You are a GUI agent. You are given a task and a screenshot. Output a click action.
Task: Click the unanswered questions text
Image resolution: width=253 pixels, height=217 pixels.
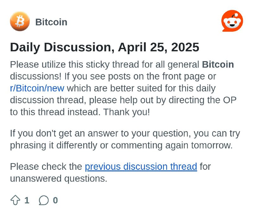click(x=59, y=179)
